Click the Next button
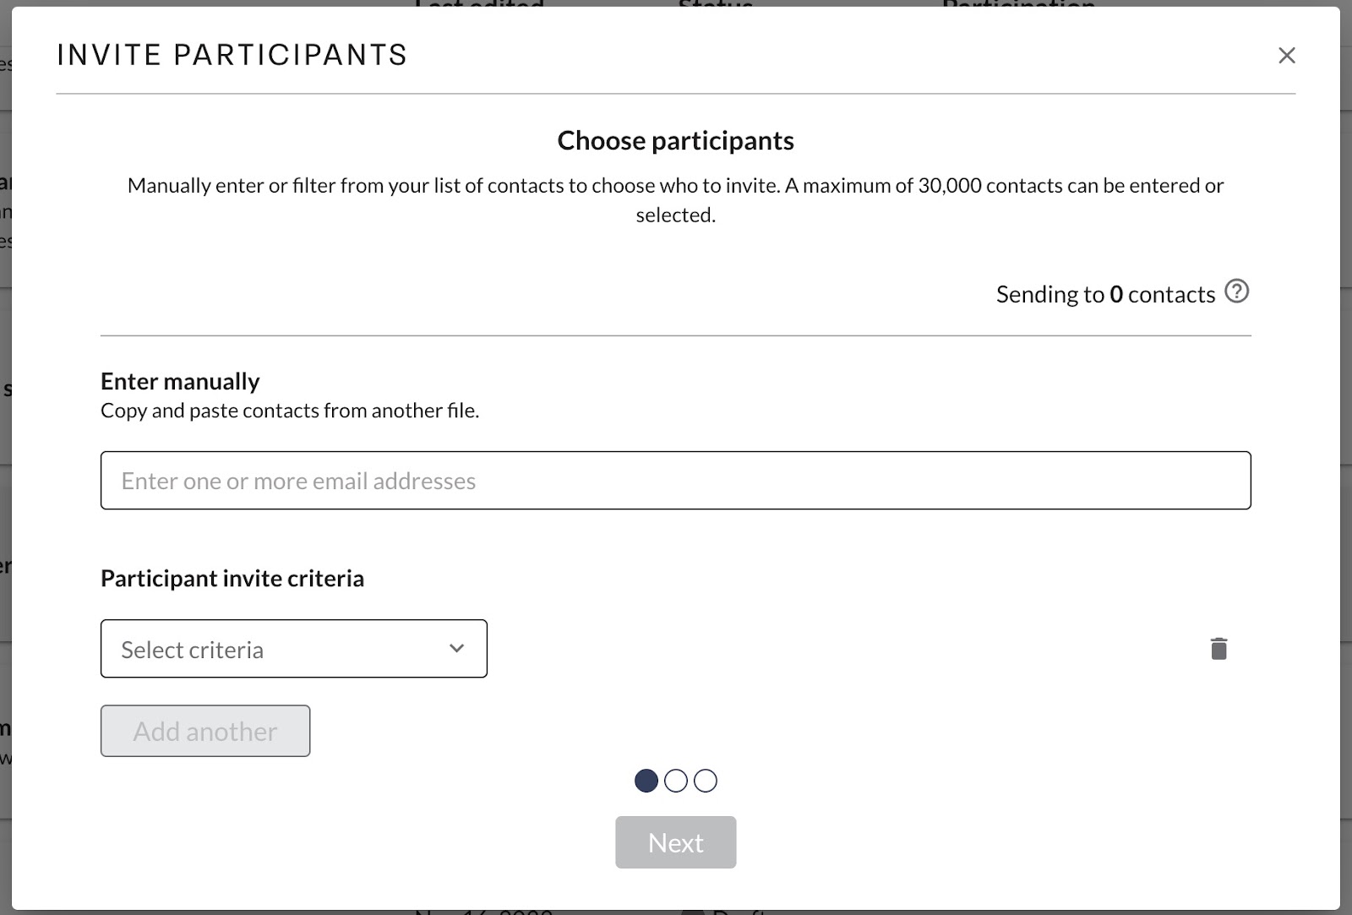 675,842
